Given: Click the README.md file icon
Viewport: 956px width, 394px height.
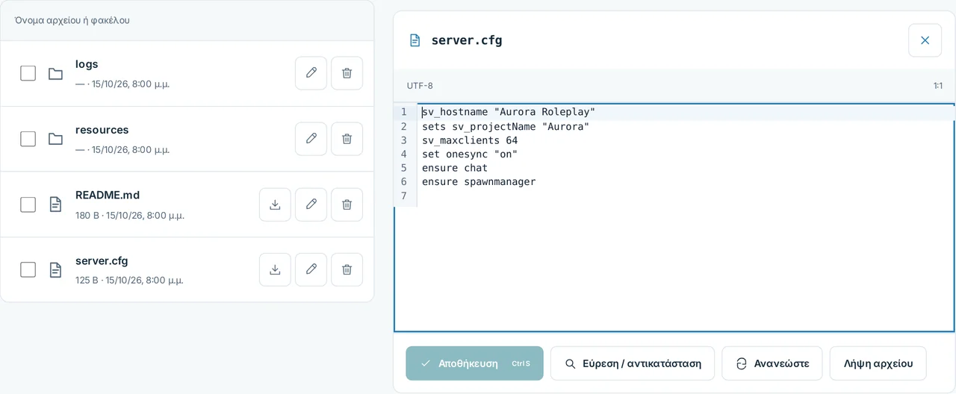Looking at the screenshot, I should [55, 204].
